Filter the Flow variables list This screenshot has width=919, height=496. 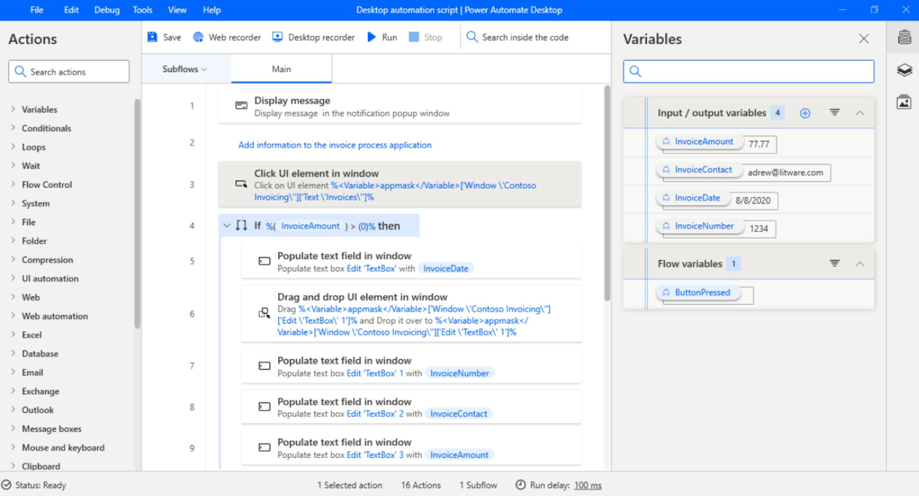(x=834, y=263)
